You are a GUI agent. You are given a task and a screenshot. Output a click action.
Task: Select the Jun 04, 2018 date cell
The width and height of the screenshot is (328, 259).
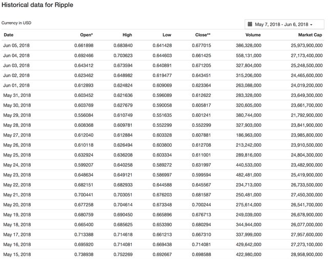pos(16,55)
